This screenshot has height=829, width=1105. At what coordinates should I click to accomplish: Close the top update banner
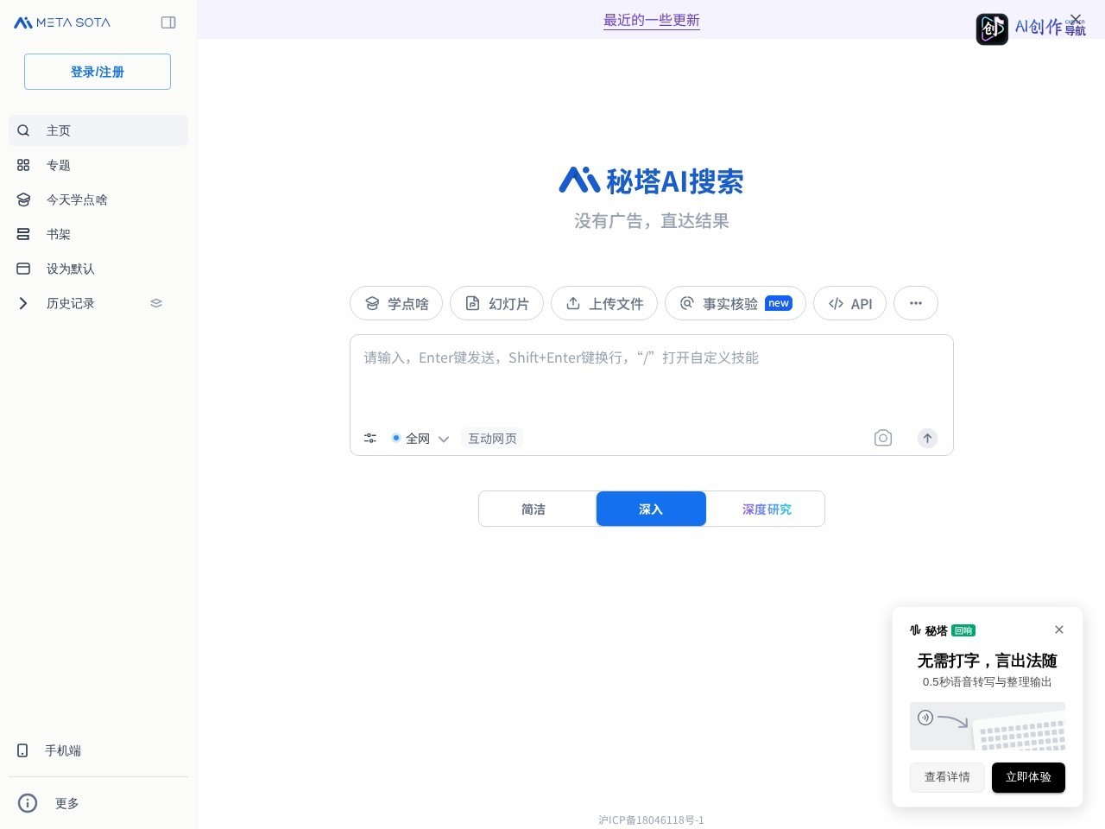pos(1076,19)
